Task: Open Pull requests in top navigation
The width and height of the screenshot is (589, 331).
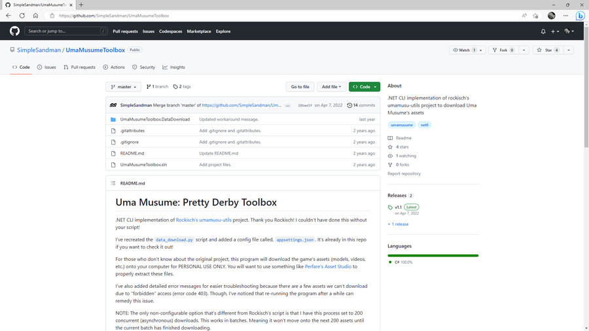Action: tap(125, 31)
